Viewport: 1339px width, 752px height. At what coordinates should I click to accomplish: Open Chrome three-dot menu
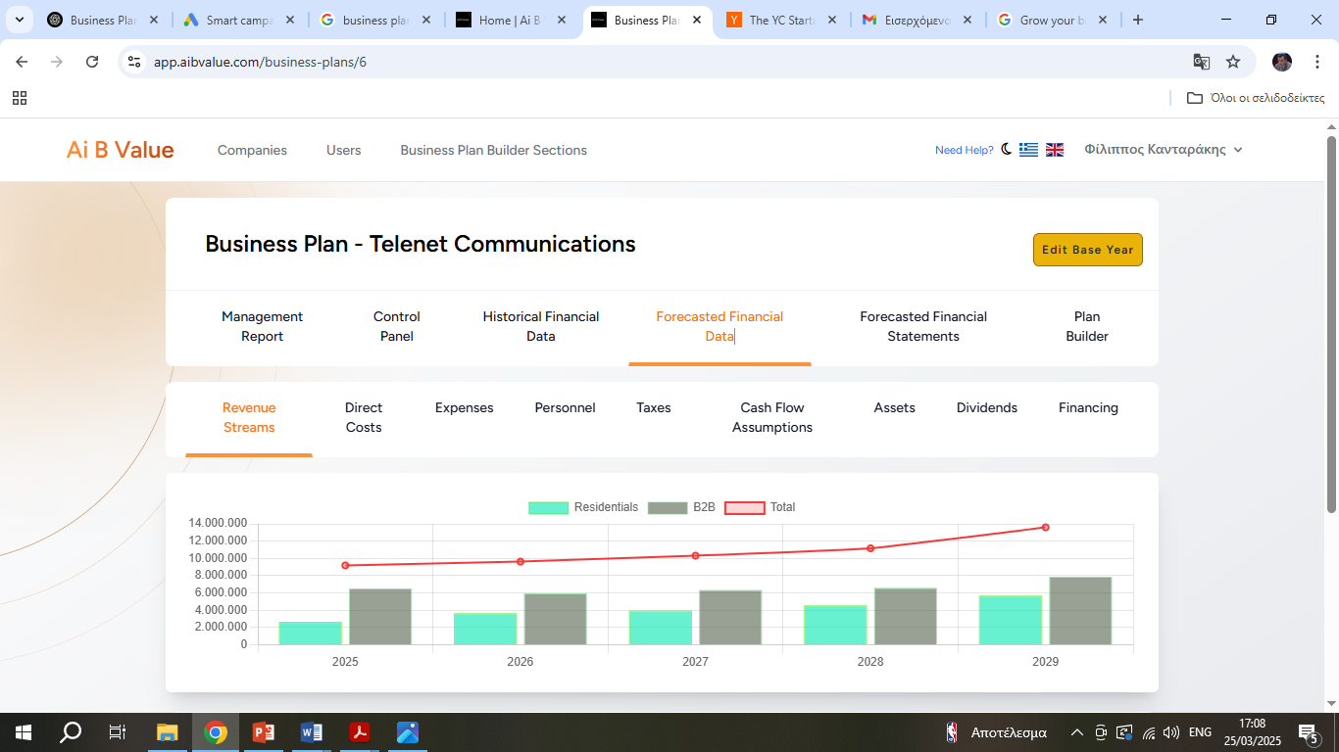tap(1317, 62)
